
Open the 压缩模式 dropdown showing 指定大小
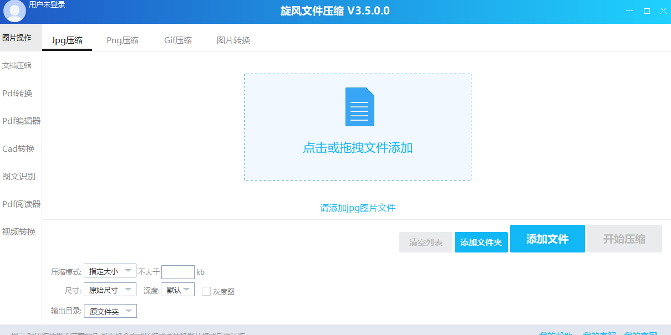coord(110,271)
